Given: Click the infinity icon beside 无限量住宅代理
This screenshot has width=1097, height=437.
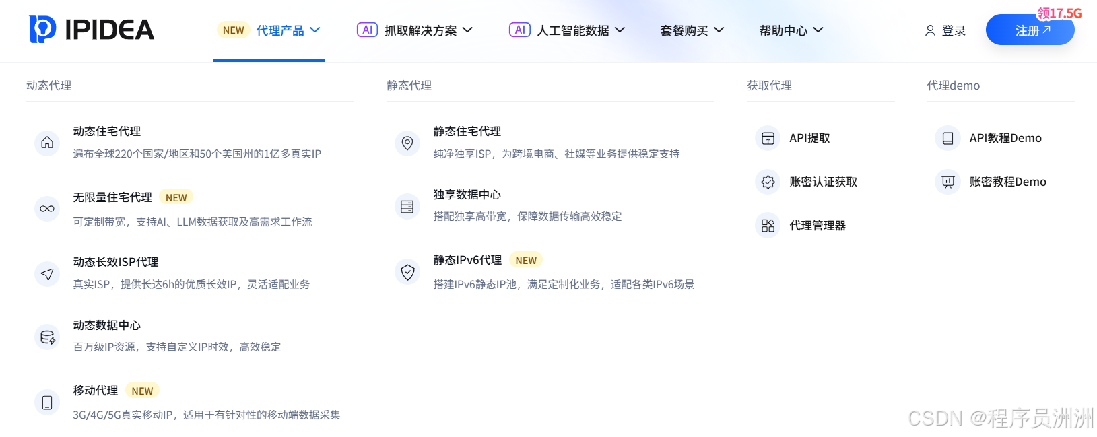Looking at the screenshot, I should [47, 209].
